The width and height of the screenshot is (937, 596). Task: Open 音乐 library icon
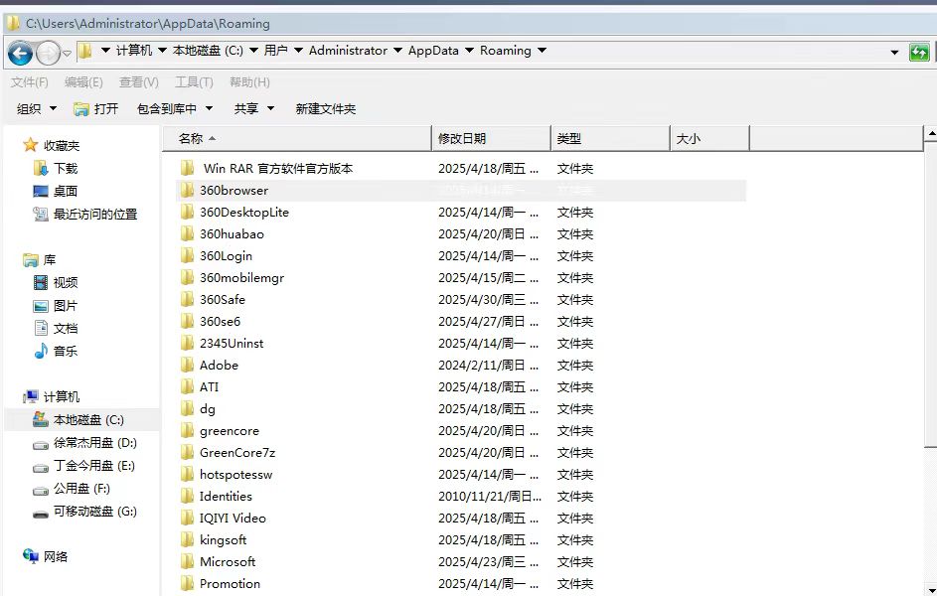40,351
